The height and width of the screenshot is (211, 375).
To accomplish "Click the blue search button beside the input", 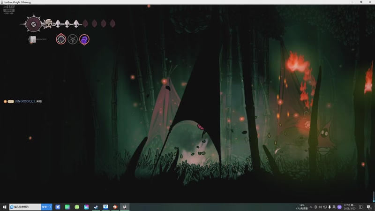I will tap(46, 207).
